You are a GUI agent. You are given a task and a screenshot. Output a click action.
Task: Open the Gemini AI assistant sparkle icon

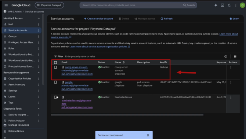click(x=216, y=5)
